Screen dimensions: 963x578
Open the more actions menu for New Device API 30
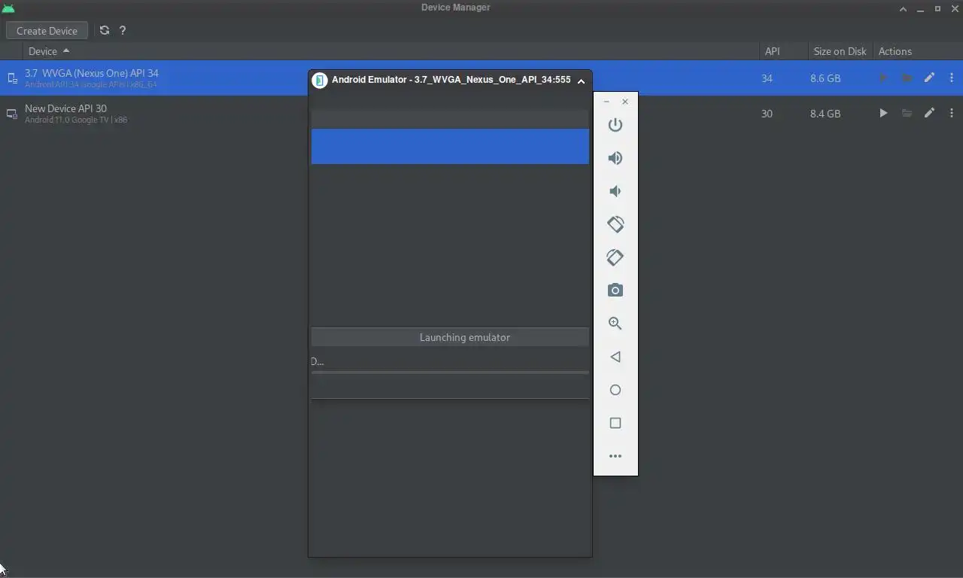coord(952,113)
